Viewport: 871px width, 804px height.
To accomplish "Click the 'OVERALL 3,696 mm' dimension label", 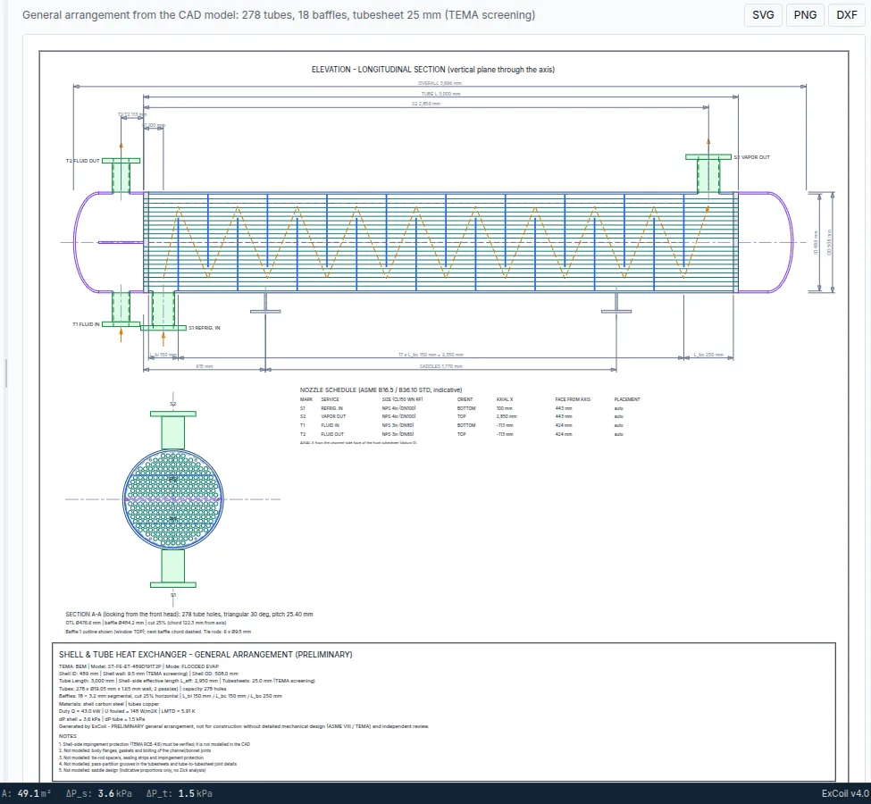I will click(x=440, y=83).
